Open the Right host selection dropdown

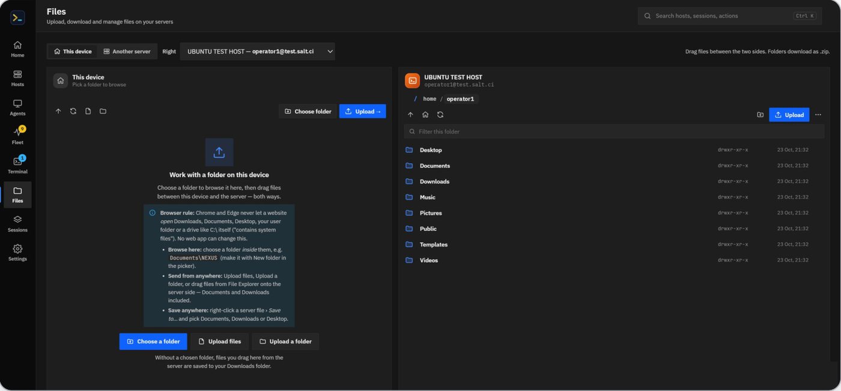click(258, 52)
